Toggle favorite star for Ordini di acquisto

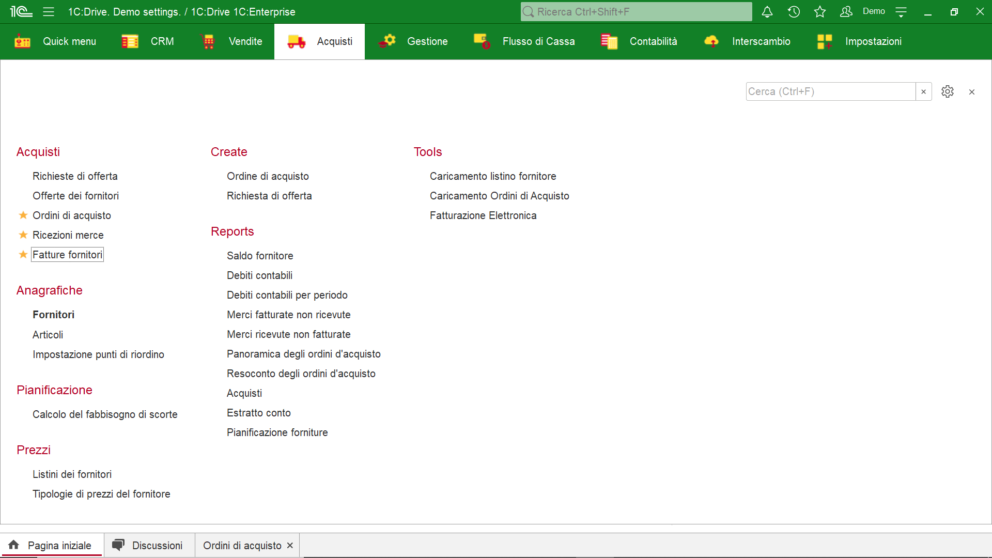(23, 215)
